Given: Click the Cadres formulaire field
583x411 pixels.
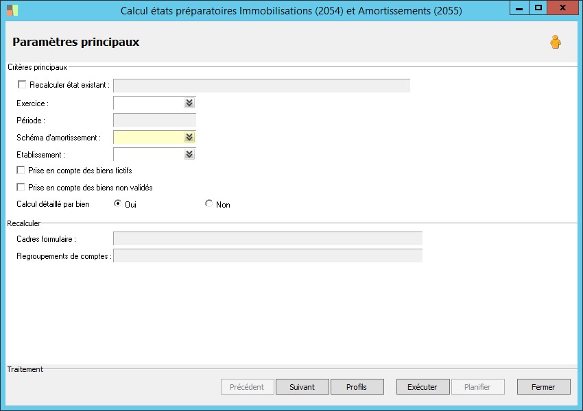Looking at the screenshot, I should pyautogui.click(x=267, y=239).
